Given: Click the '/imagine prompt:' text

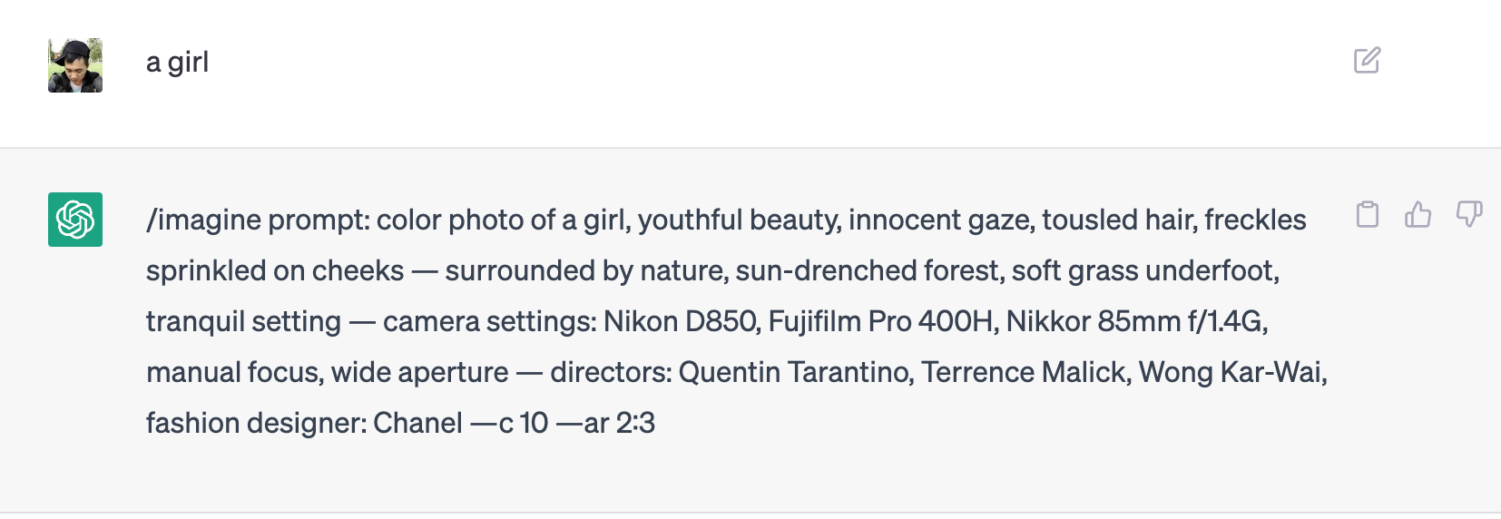Looking at the screenshot, I should click(x=258, y=220).
